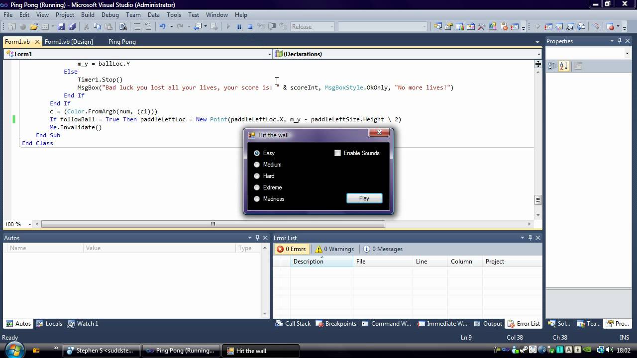Click the Copy toolbar icon
This screenshot has height=358, width=637.
[x=97, y=26]
